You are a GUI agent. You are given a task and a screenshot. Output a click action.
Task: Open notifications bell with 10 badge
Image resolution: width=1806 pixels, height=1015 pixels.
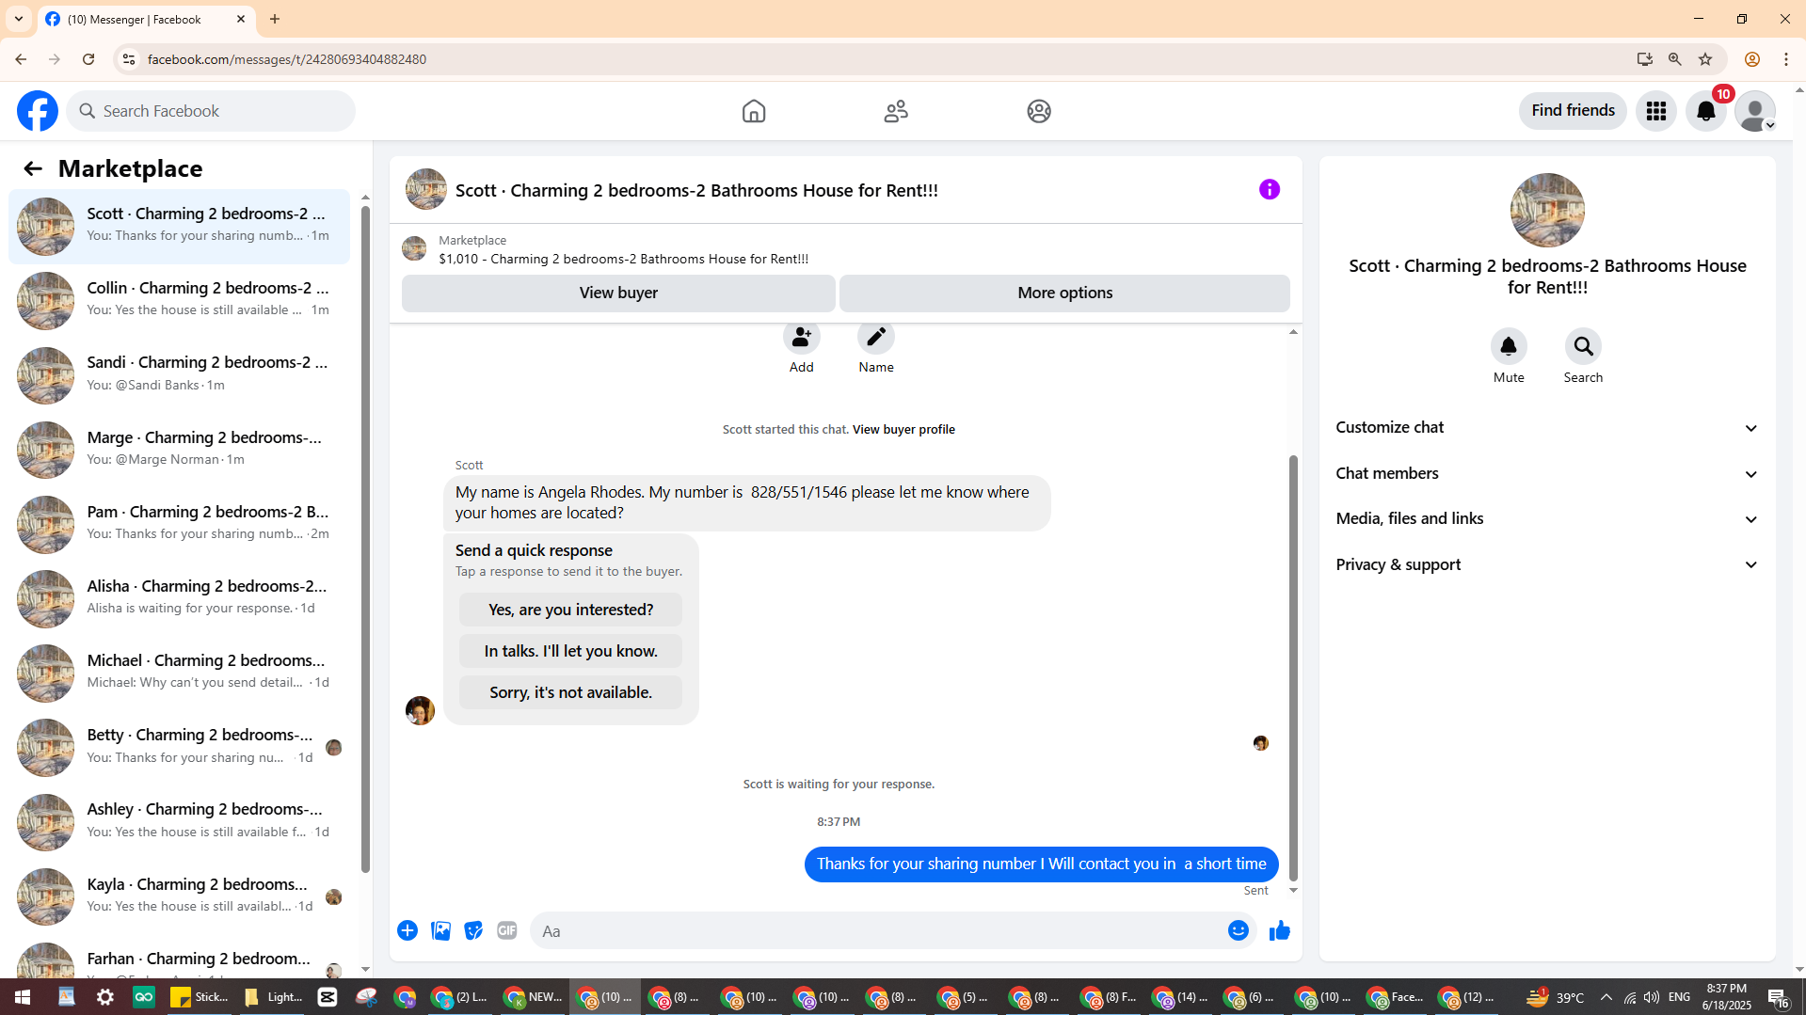(x=1706, y=111)
